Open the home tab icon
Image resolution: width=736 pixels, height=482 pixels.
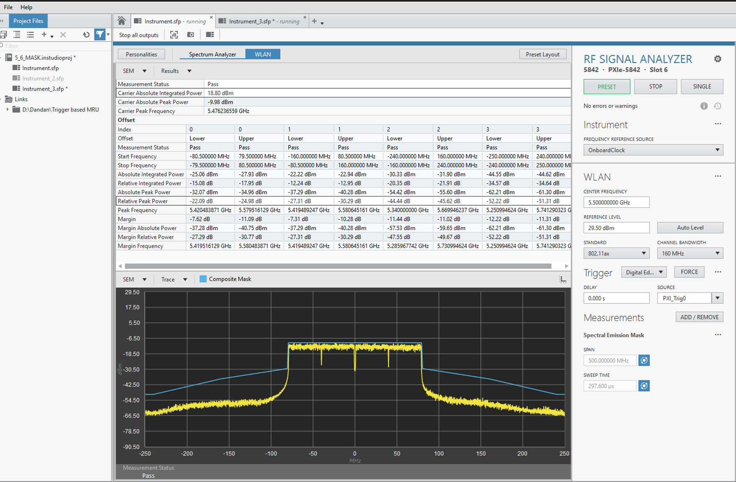[x=121, y=21]
